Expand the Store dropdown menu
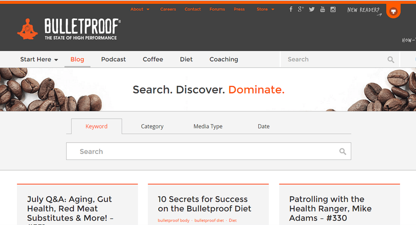The width and height of the screenshot is (416, 225). [x=265, y=9]
